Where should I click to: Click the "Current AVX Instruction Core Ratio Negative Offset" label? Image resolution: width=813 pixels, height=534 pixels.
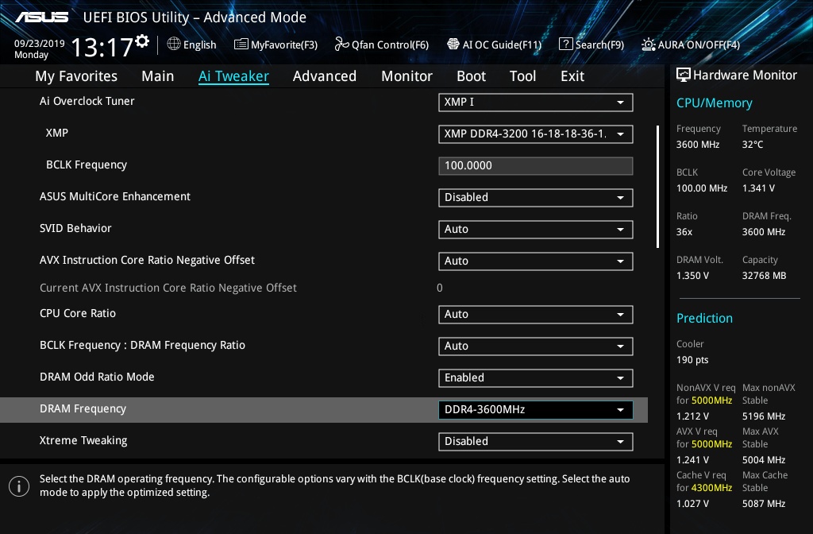(168, 288)
